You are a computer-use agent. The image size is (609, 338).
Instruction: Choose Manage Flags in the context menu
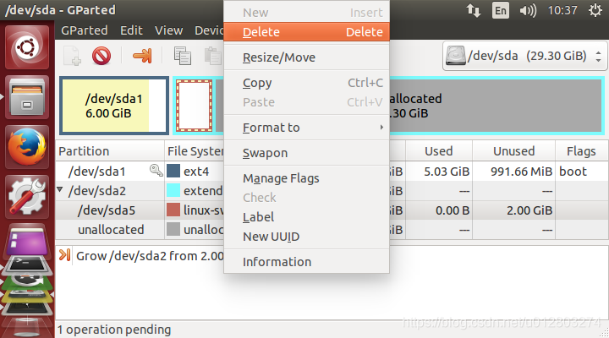pyautogui.click(x=306, y=178)
